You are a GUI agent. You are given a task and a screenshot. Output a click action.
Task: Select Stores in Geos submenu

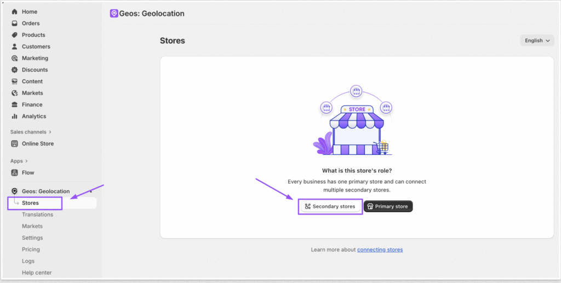[x=31, y=203]
